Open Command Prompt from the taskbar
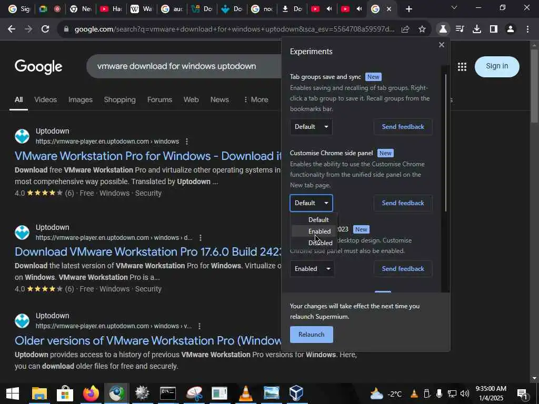Viewport: 539px width, 404px height. [x=168, y=393]
